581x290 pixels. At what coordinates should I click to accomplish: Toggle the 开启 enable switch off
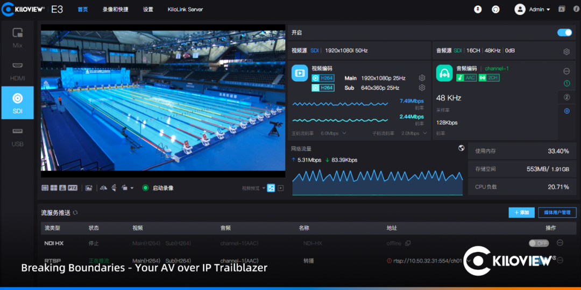pos(565,33)
